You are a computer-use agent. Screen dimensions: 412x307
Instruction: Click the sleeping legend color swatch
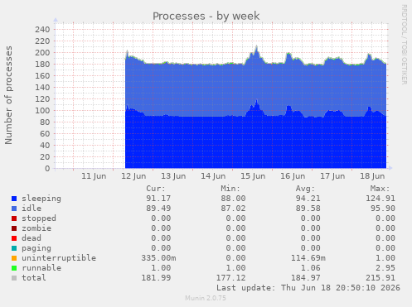coord(14,199)
